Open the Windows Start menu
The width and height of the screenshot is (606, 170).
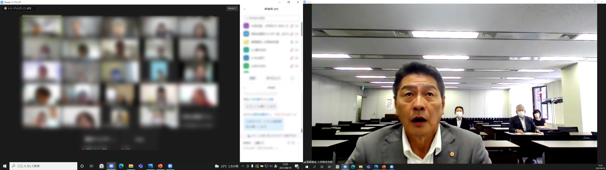click(x=4, y=166)
